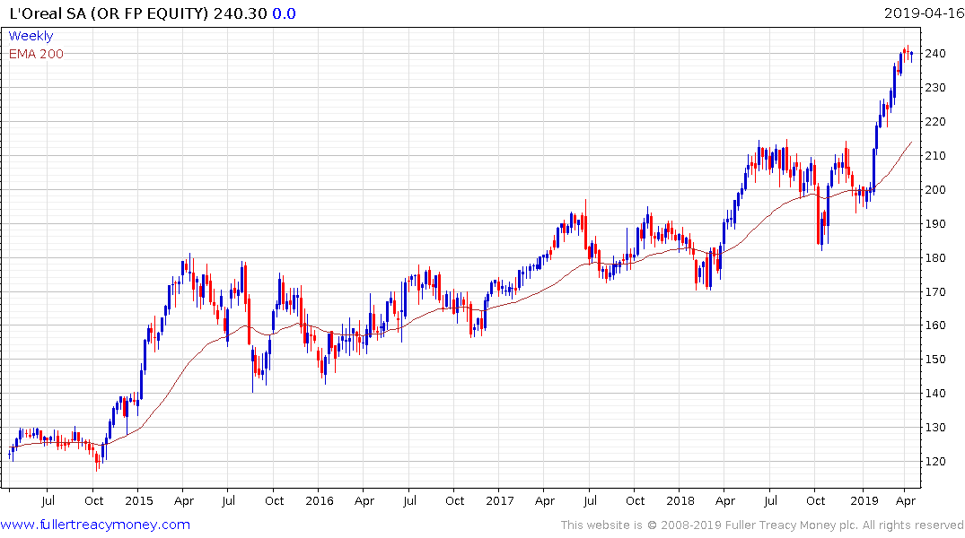Click the L'Oreal SA chart title
965x538 pixels.
[x=109, y=13]
